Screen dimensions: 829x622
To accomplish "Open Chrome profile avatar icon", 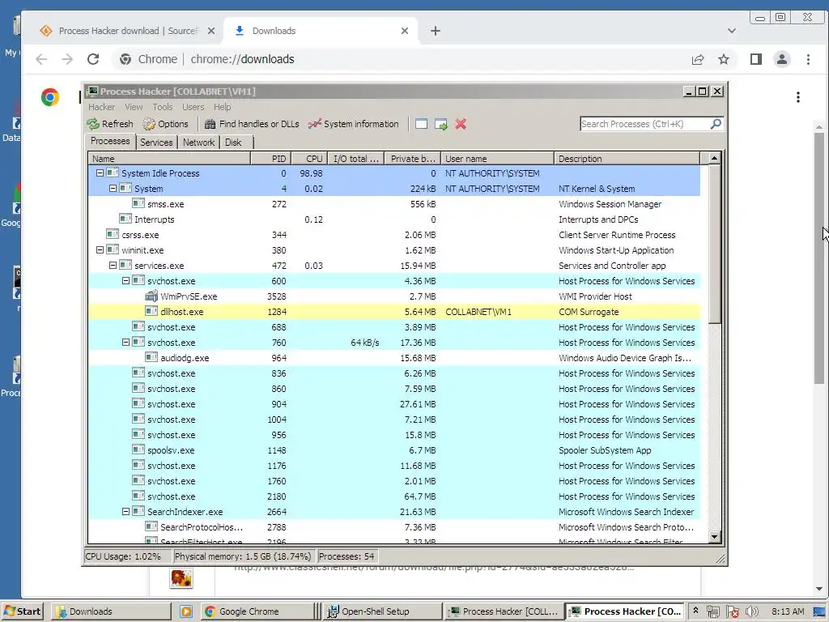I will (x=781, y=59).
